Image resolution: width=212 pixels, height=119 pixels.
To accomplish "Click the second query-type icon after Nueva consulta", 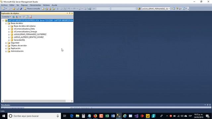I will coord(46,9).
